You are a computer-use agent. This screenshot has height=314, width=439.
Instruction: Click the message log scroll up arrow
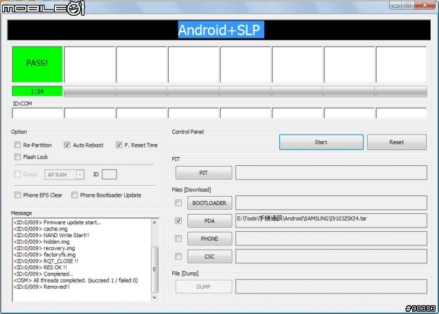[x=154, y=222]
